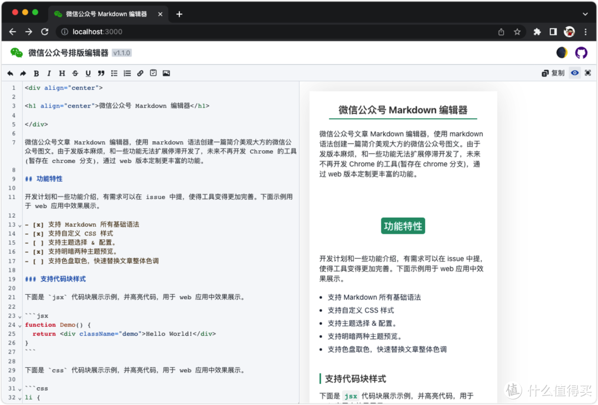
Task: Toggle dark theme with the circle icon
Action: (561, 52)
